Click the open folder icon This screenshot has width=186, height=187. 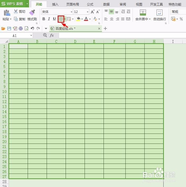pyautogui.click(x=3, y=28)
